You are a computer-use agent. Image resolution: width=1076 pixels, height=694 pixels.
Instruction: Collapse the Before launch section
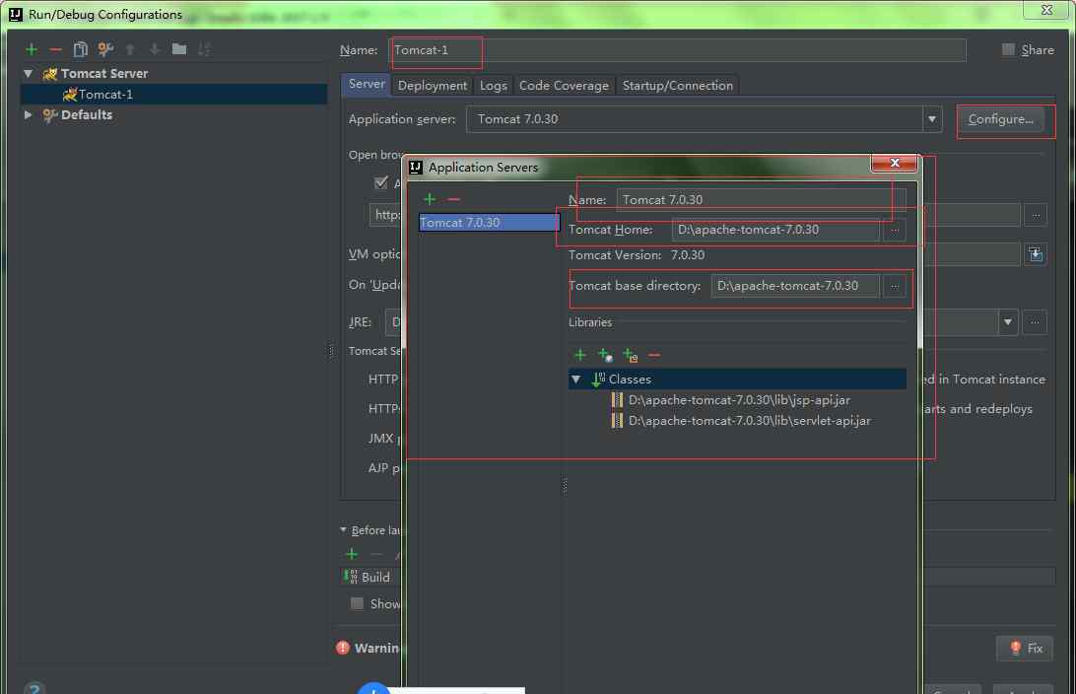tap(343, 530)
